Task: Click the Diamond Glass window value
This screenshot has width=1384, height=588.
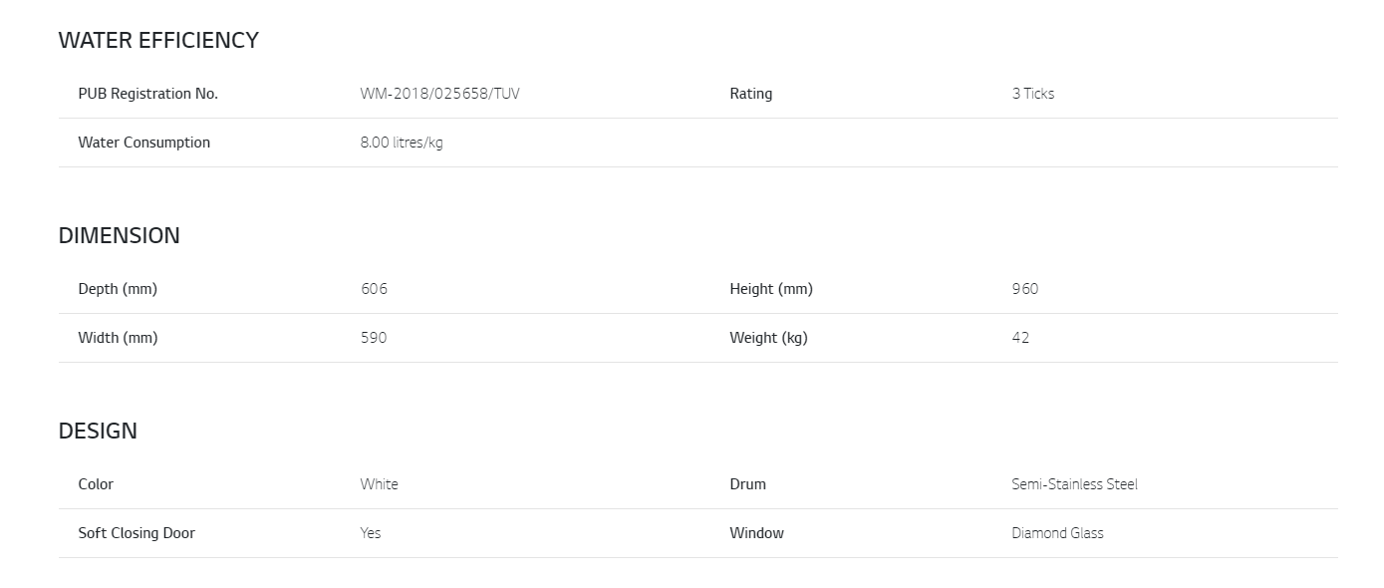Action: point(1057,533)
